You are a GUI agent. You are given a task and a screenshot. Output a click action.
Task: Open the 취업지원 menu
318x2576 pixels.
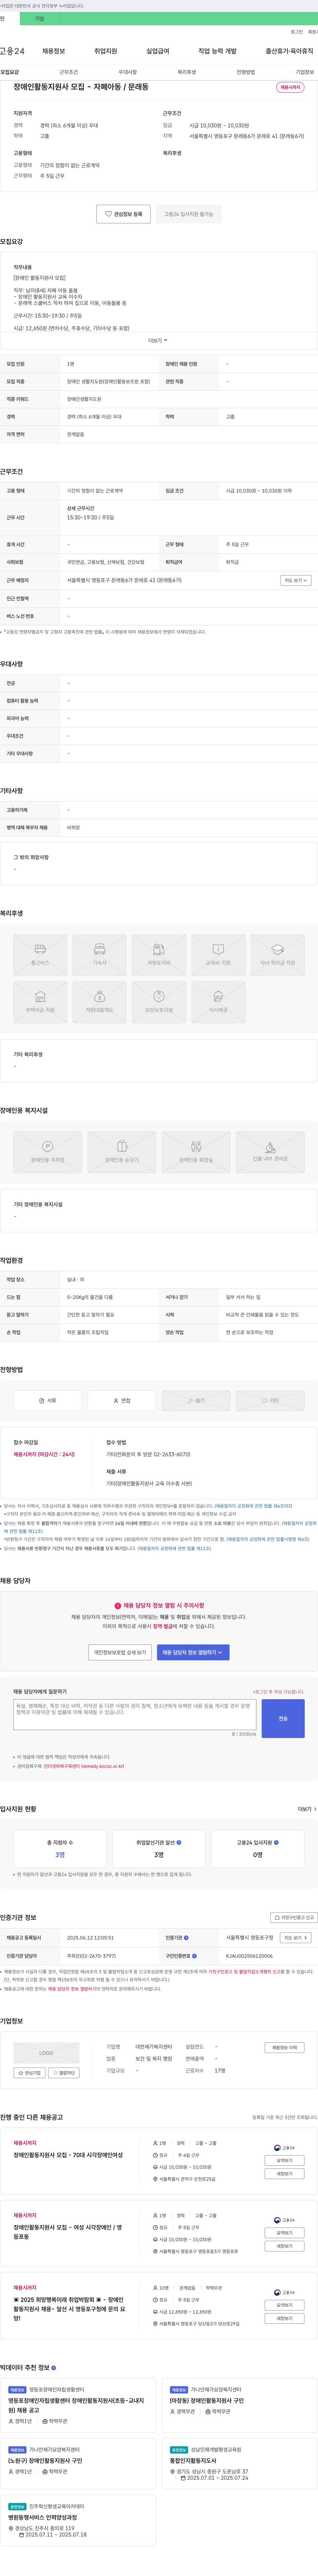pyautogui.click(x=106, y=51)
